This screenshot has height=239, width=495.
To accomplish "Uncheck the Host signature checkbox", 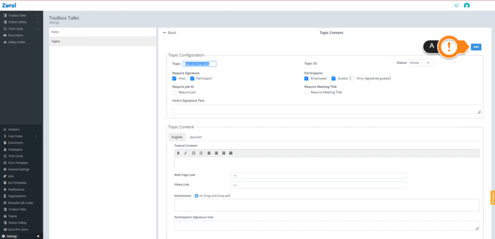I will (174, 79).
